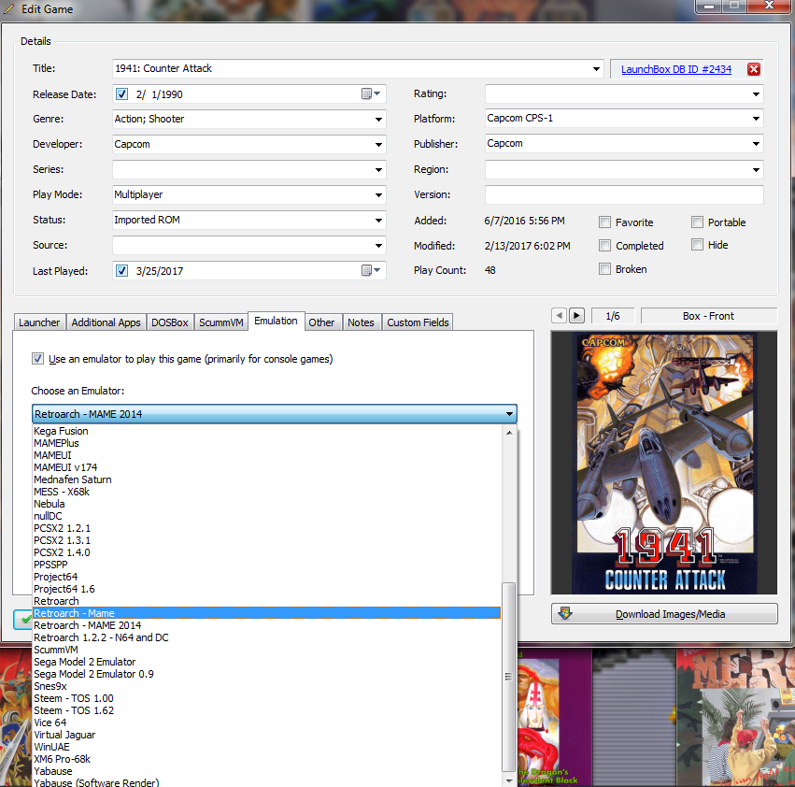Open the Genre dropdown
795x787 pixels.
click(378, 120)
